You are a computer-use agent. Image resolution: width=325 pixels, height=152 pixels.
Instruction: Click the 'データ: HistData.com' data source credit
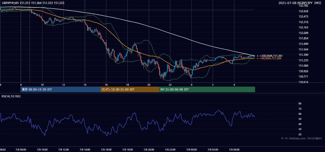pos(301,138)
